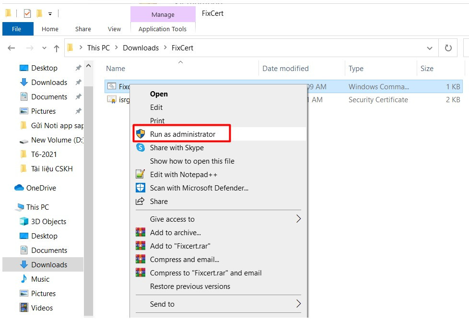Open the File tab
Screen dimensions: 469x322
click(x=17, y=29)
